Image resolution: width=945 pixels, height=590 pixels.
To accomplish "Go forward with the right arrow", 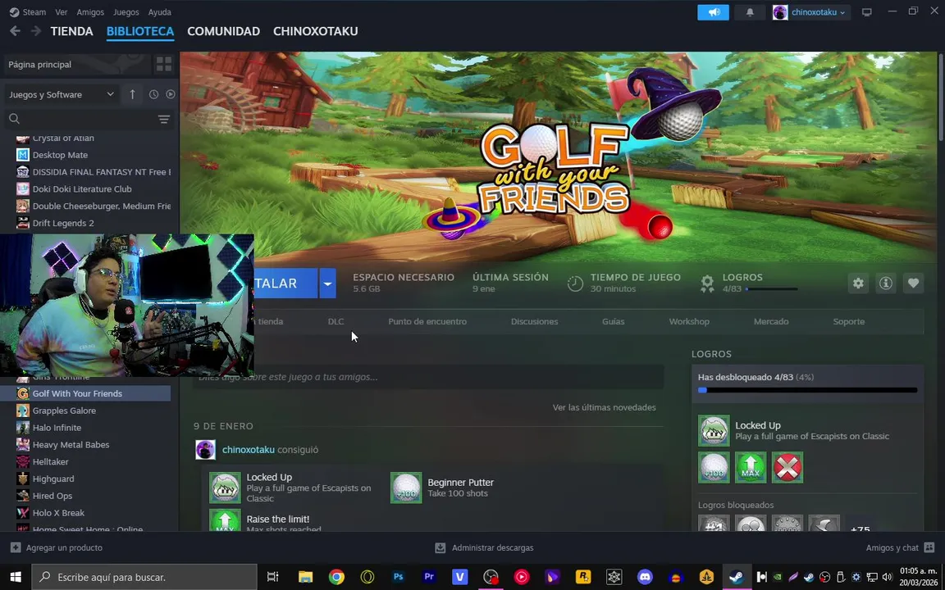I will (36, 31).
